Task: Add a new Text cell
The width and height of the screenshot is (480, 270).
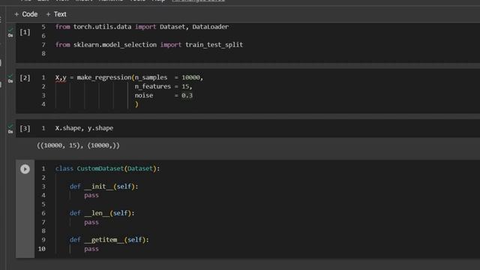Action: tap(56, 14)
